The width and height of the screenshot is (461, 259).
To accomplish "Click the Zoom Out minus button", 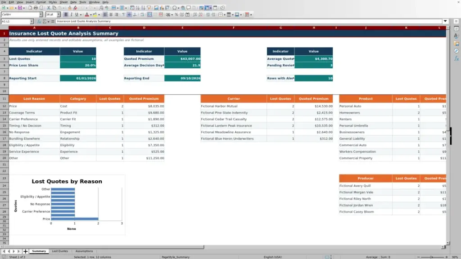I will tap(419, 257).
